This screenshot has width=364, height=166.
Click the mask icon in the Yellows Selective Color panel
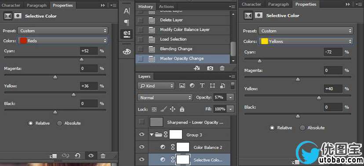(x=259, y=15)
